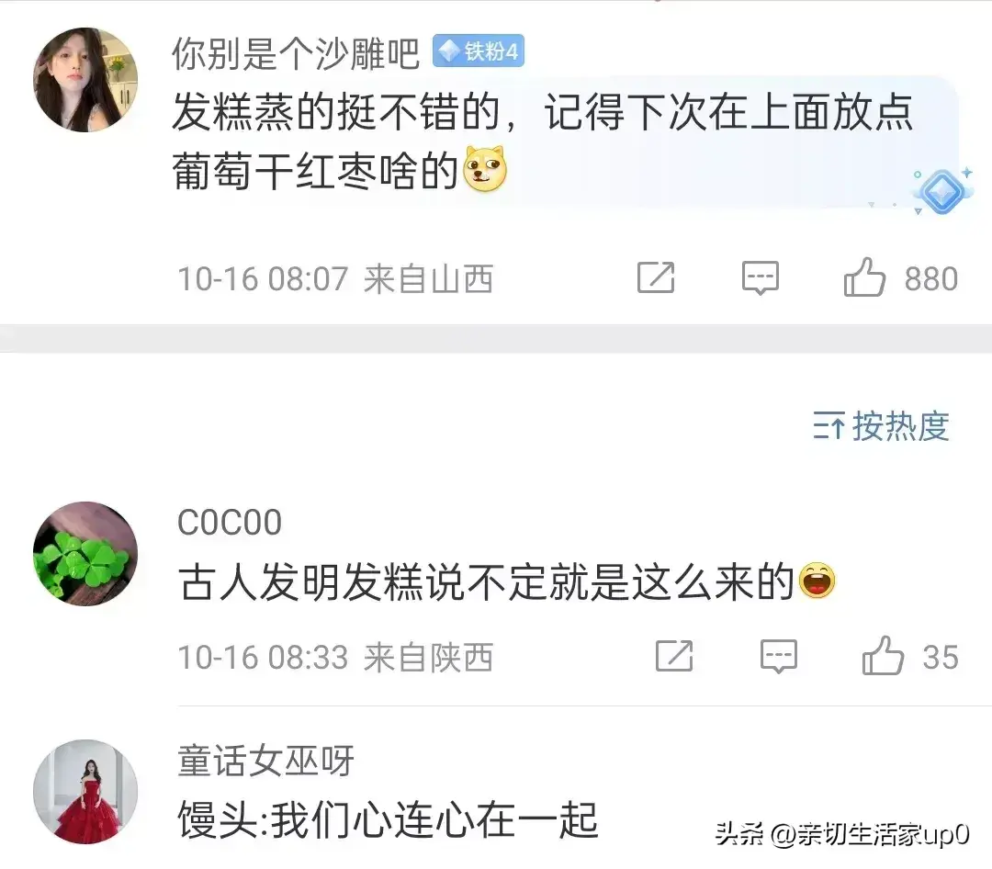Image resolution: width=992 pixels, height=869 pixels.
Task: Open username COCOO profile
Action: [230, 523]
